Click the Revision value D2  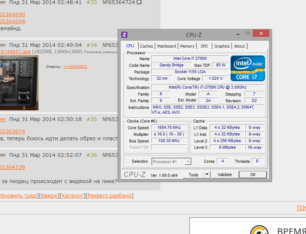254,100
